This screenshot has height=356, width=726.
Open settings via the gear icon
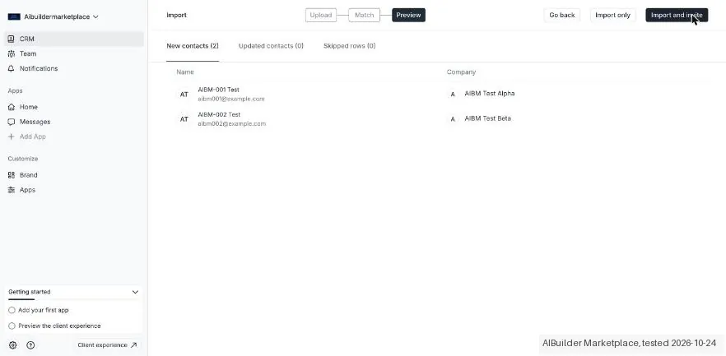13,345
